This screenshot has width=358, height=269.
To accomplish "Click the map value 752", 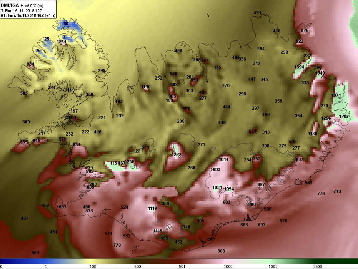I will click(257, 159).
